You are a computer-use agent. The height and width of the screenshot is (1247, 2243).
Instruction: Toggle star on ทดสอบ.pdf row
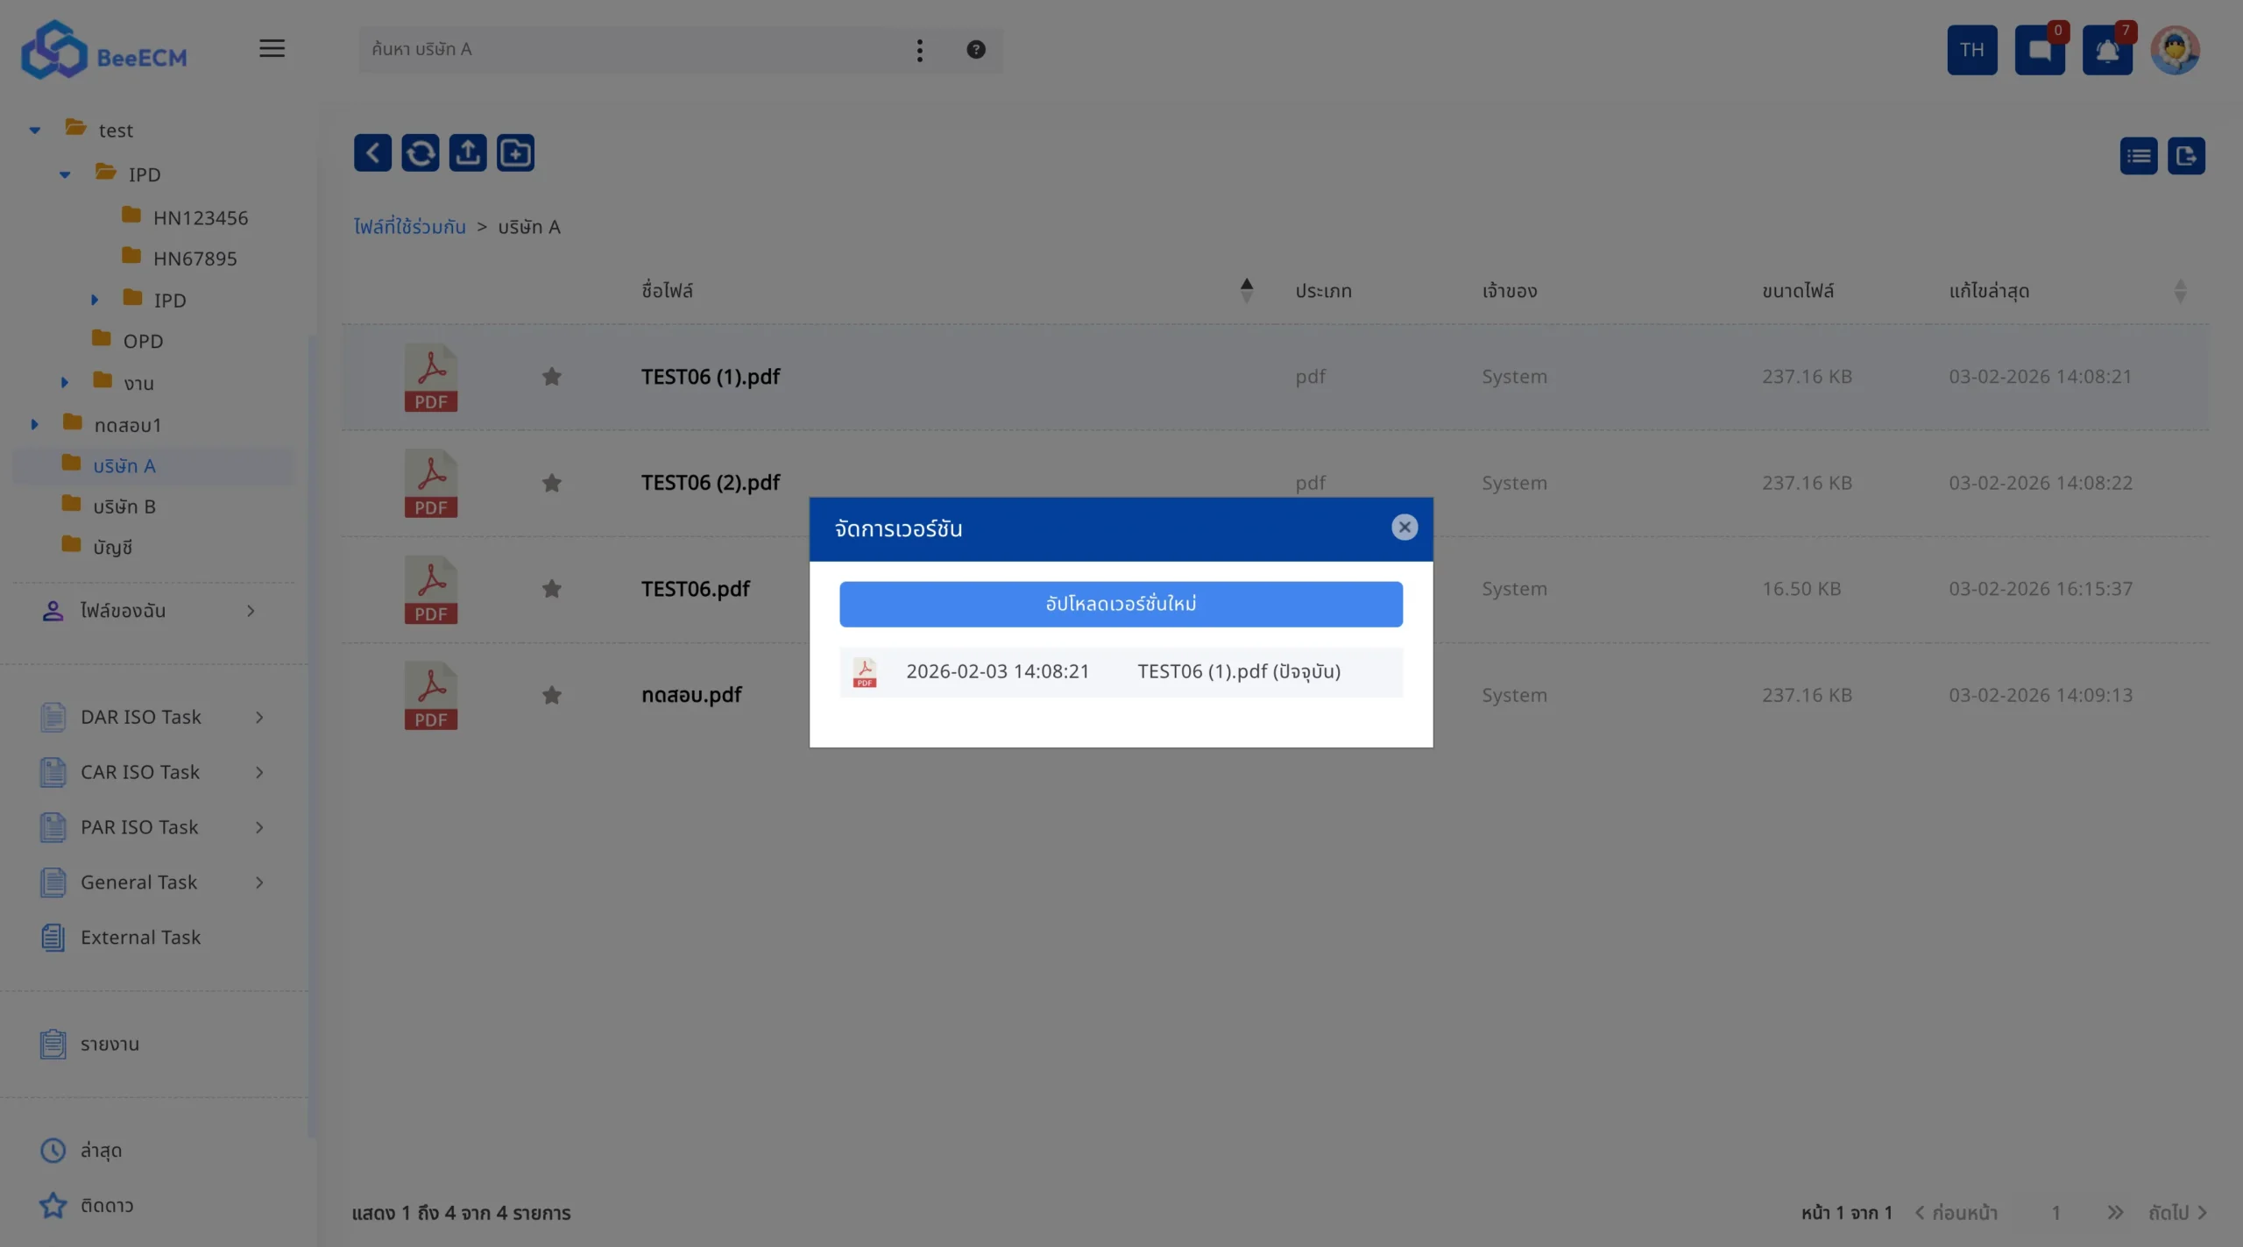tap(551, 695)
